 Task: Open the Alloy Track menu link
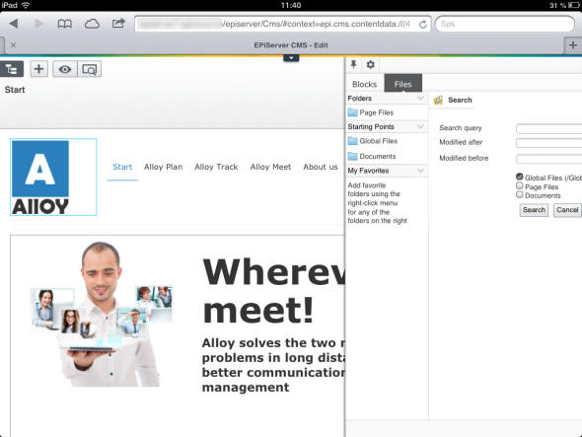point(216,167)
